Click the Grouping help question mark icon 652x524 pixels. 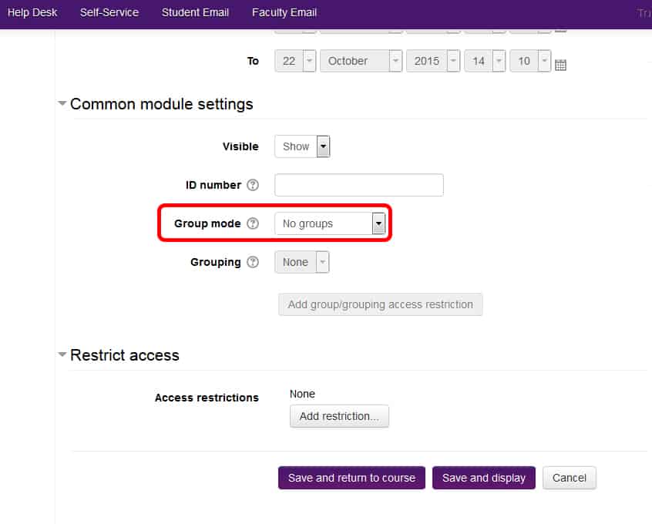pyautogui.click(x=253, y=262)
